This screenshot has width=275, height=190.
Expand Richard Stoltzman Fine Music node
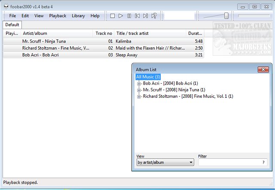click(139, 97)
